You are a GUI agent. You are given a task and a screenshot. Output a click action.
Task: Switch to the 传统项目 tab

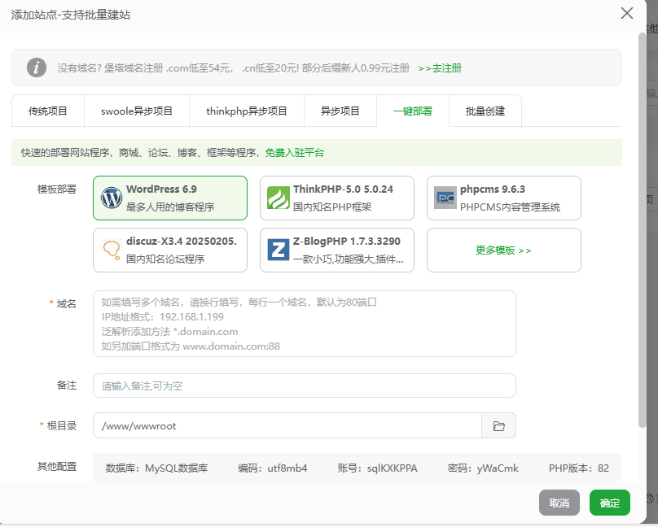point(48,111)
